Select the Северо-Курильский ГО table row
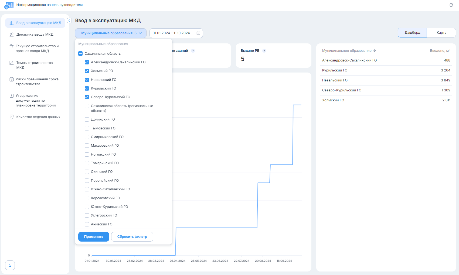 point(386,90)
